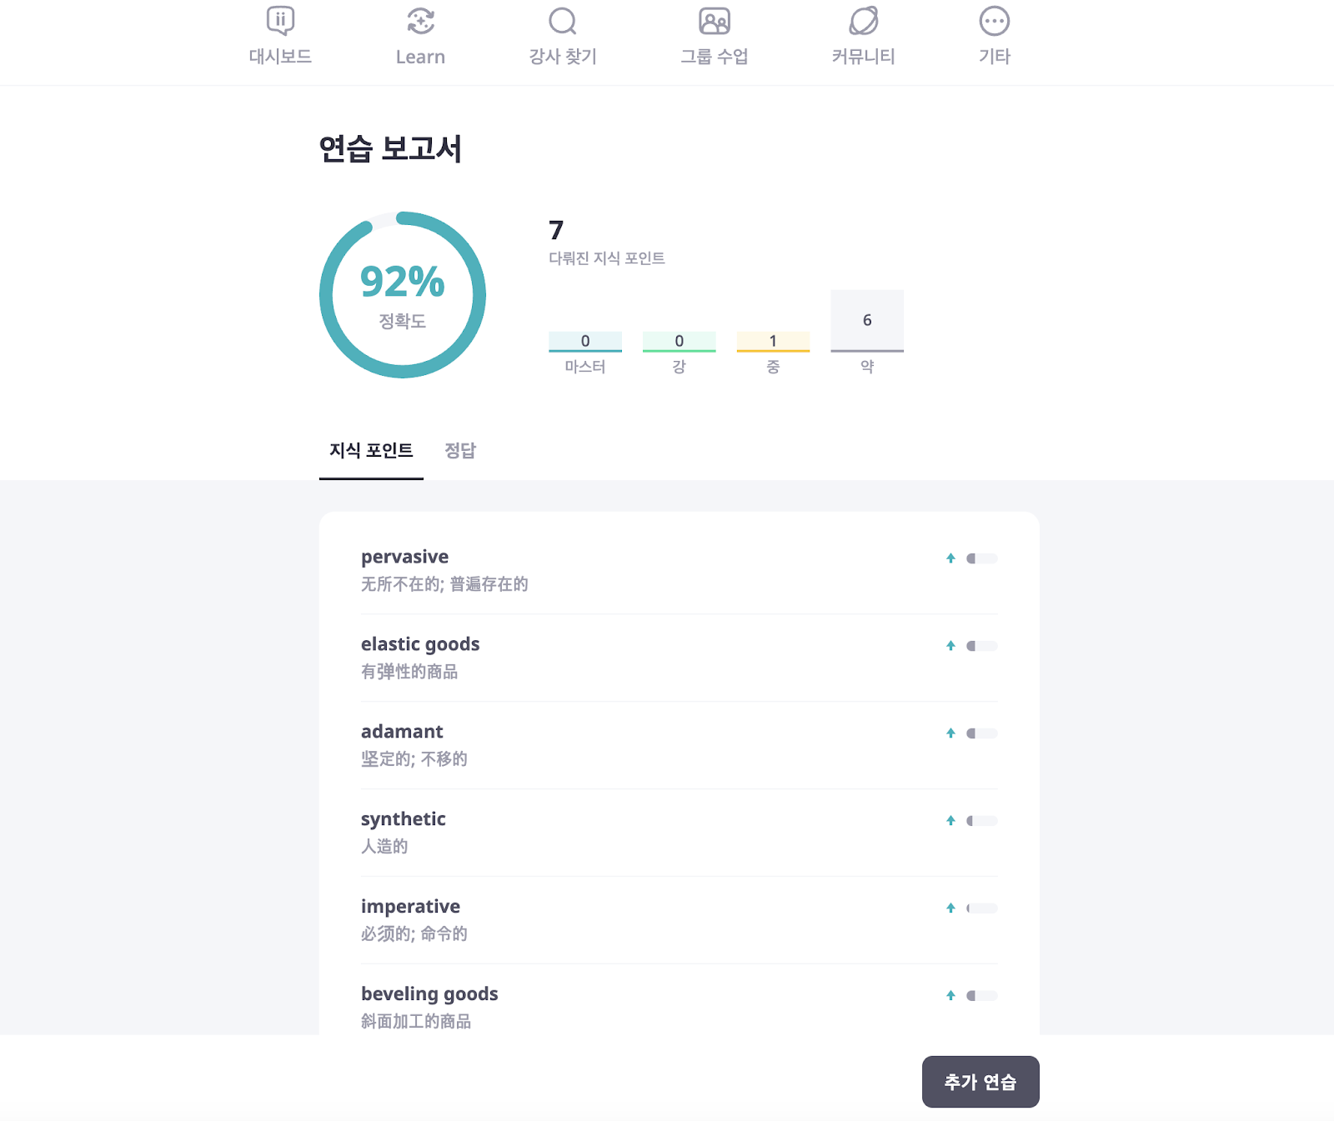Click the 92% accuracy progress ring

pos(403,295)
